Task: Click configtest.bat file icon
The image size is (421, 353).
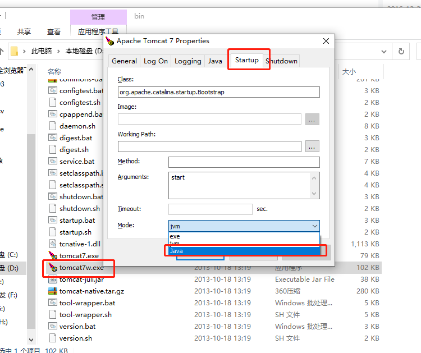Action: tap(53, 90)
